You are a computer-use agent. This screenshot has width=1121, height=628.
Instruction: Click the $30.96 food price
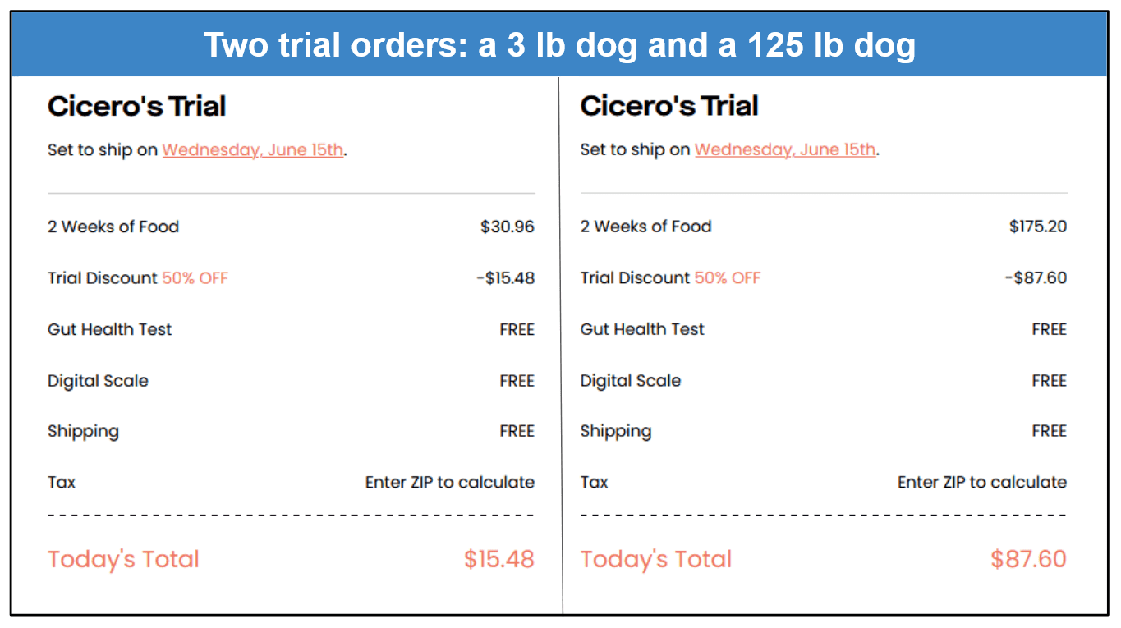[x=508, y=227]
